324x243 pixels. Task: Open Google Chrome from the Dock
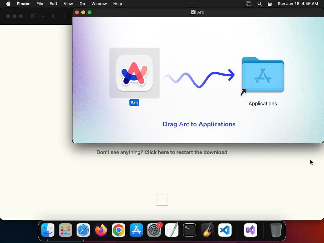tap(119, 230)
